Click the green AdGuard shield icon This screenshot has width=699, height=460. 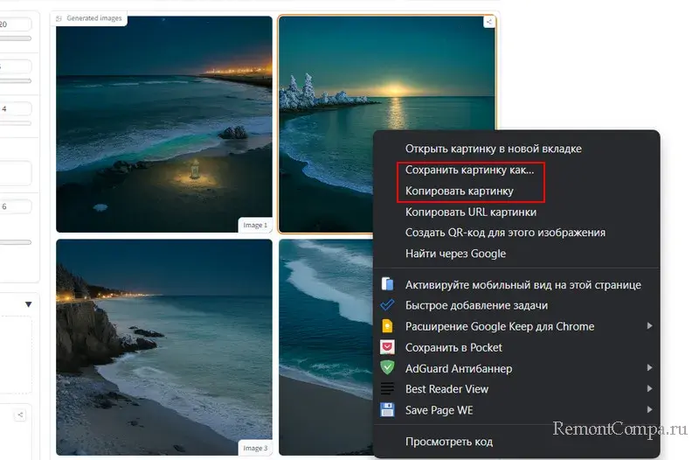pos(387,368)
